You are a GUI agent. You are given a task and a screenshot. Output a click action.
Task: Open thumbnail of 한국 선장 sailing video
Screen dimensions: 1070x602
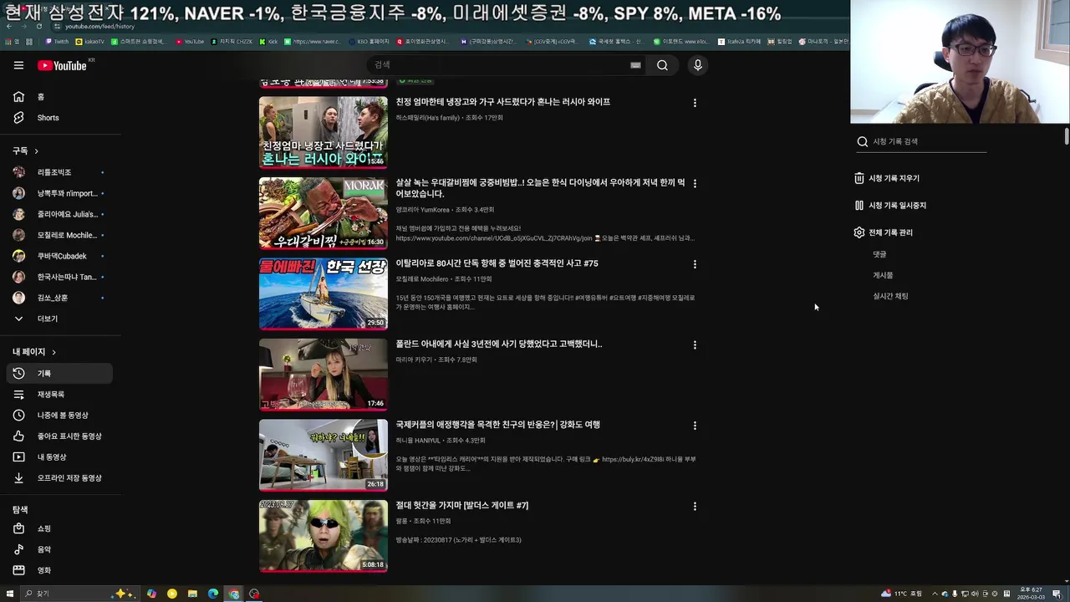point(324,293)
